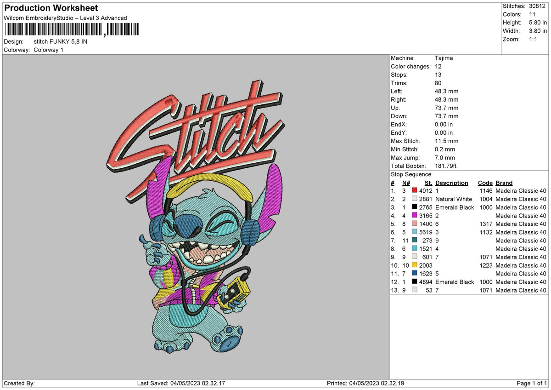
Task: Click the Max Stitch value 11.5 mm
Action: (x=446, y=141)
